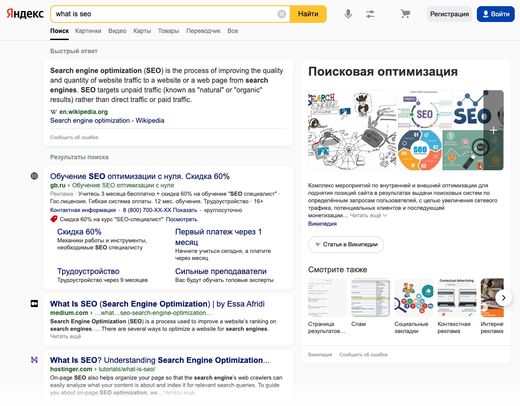This screenshot has width=520, height=406.
Task: Open 'What Is SEO' by Essa Afridi result
Action: (x=157, y=304)
